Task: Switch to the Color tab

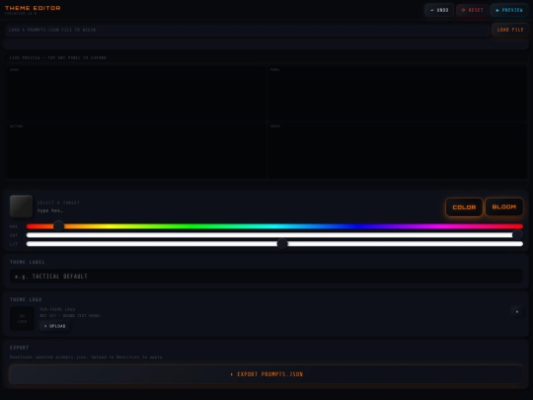Action: pos(464,207)
